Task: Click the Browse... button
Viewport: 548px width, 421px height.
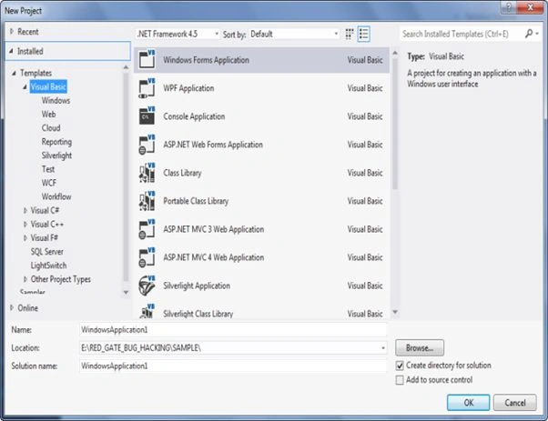Action: click(420, 347)
